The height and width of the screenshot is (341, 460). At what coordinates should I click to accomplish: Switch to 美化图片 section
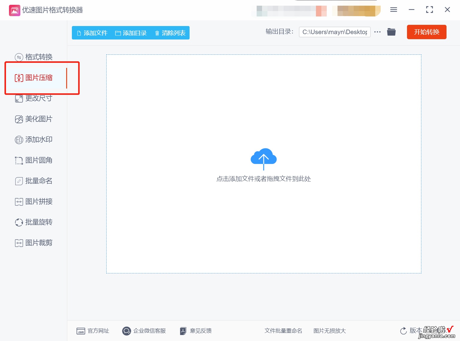tap(39, 119)
